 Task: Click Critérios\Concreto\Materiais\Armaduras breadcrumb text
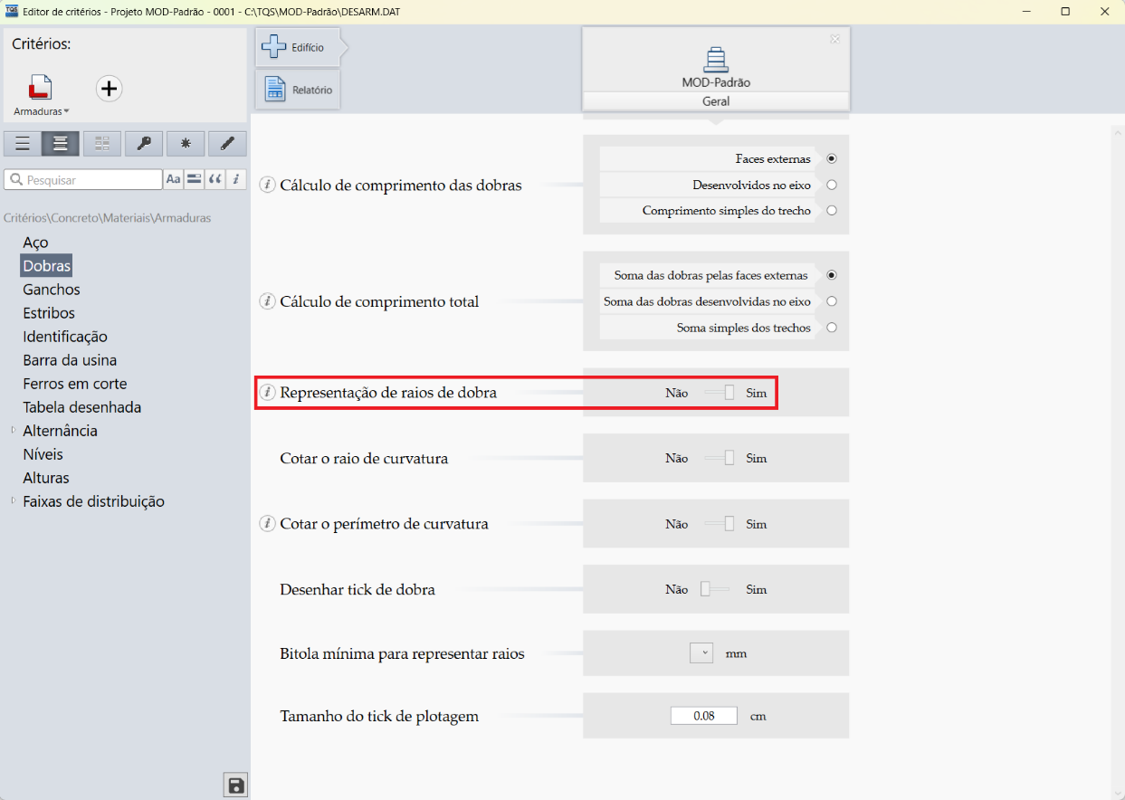[108, 218]
